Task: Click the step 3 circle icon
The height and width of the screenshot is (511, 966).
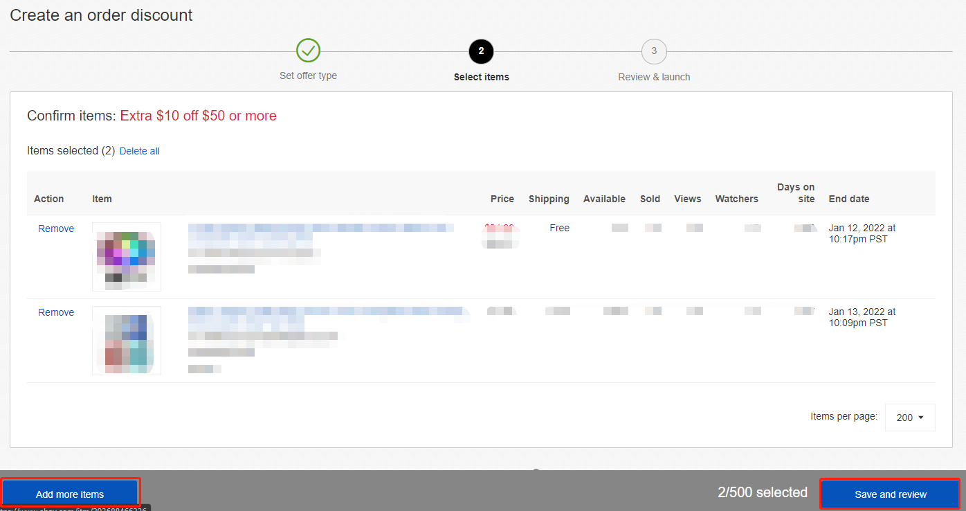Action: (654, 51)
